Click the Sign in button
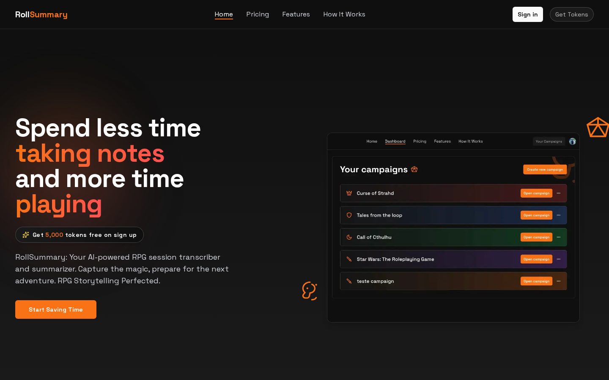Image resolution: width=609 pixels, height=380 pixels. click(x=528, y=14)
